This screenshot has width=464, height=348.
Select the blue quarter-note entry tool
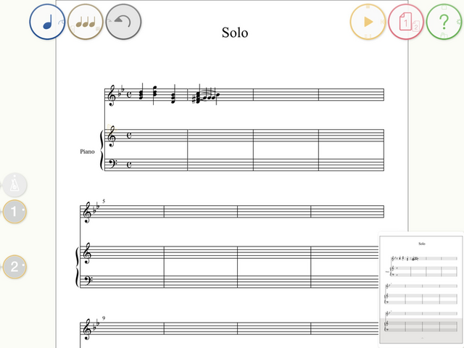tap(47, 22)
